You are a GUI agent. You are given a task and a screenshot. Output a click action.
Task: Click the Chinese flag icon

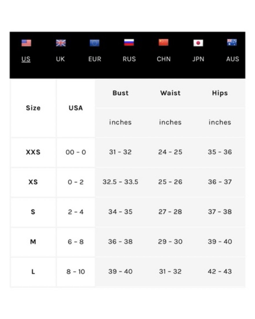163,43
